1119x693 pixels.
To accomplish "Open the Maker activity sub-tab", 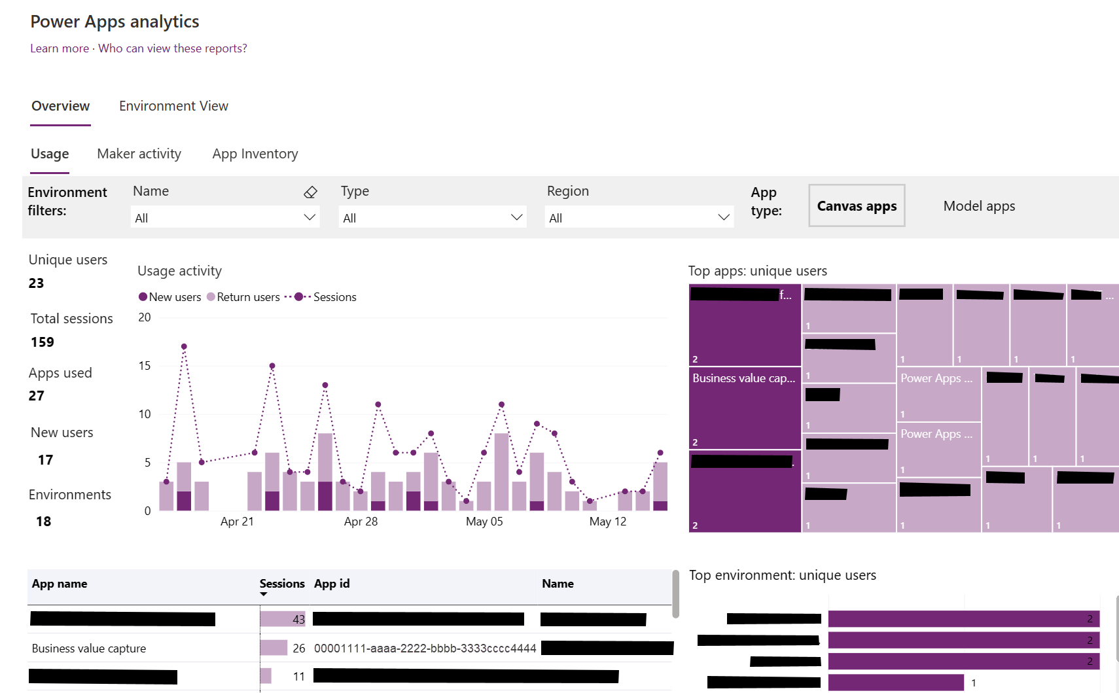I will 139,154.
